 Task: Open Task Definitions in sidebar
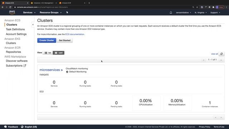pos(15,29)
